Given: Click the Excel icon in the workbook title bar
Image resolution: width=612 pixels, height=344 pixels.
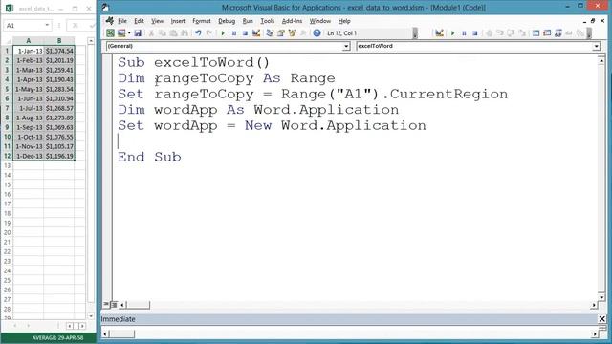Looking at the screenshot, I should click(x=10, y=9).
